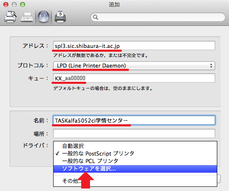This screenshot has height=191, width=229.
Task: Select the IP globe toolbar icon
Action: (x=44, y=17)
